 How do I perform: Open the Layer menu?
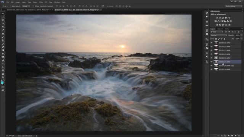tap(24, 2)
